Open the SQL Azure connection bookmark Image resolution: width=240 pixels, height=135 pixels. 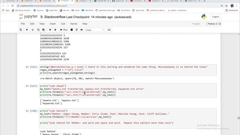coord(21,10)
